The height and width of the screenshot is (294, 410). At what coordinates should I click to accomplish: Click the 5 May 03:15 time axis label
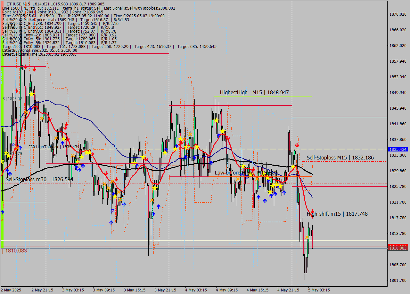pyautogui.click(x=319, y=290)
